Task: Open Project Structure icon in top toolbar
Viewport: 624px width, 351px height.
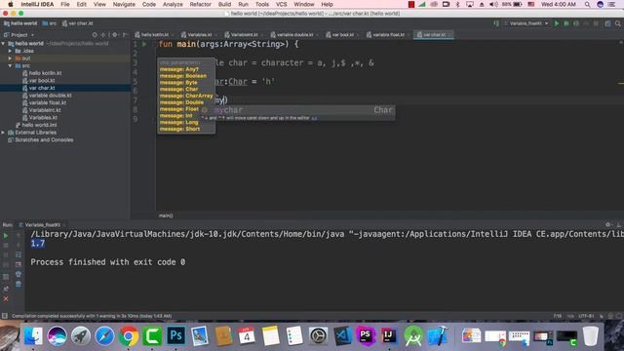Action: [x=607, y=23]
